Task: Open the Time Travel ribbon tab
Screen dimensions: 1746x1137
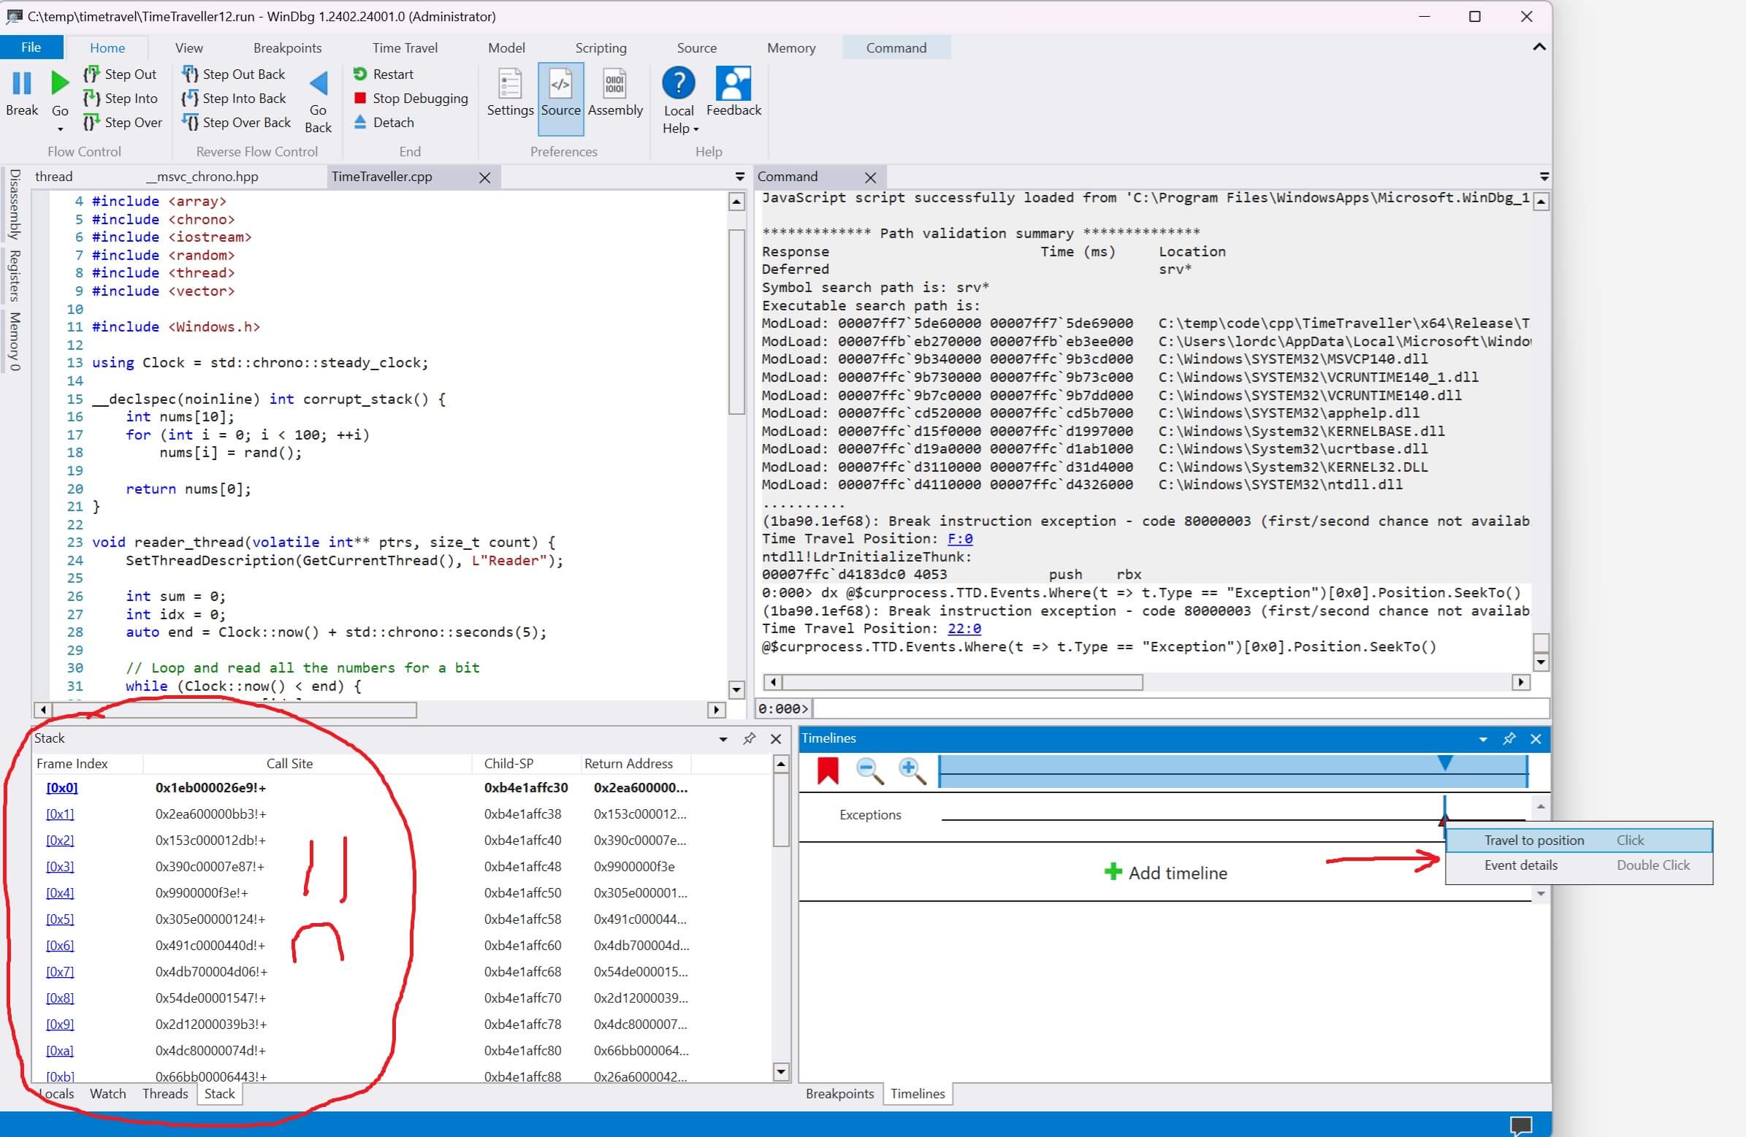Action: (404, 47)
